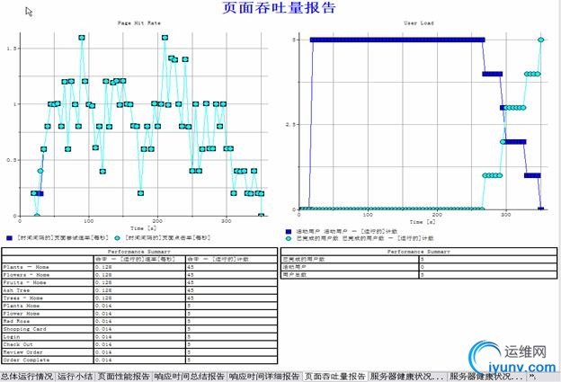Image resolution: width=561 pixels, height=382 pixels.
Task: Click the 45 count value in Trees - Home row
Action: (191, 298)
